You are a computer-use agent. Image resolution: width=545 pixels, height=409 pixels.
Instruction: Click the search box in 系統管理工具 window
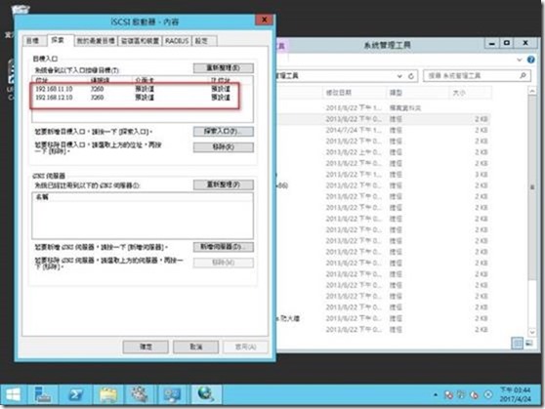point(477,76)
